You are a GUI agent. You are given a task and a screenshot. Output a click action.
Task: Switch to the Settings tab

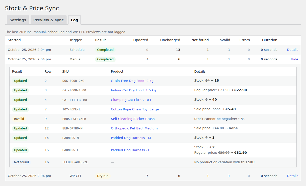click(x=18, y=20)
